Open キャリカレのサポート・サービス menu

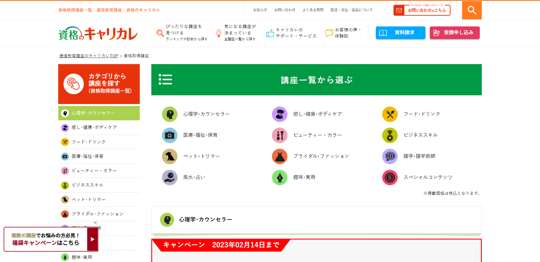coord(294,33)
